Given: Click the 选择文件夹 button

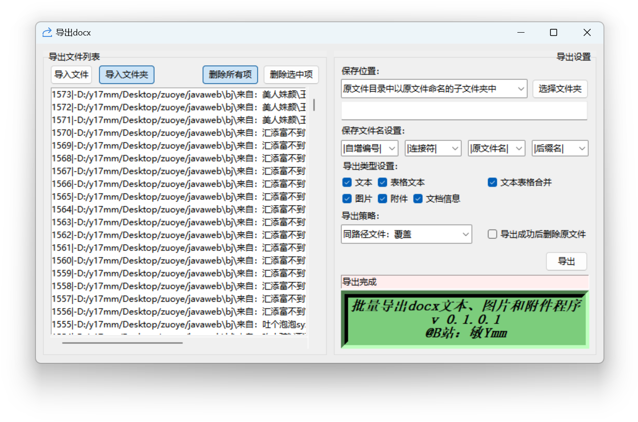Looking at the screenshot, I should pos(560,88).
